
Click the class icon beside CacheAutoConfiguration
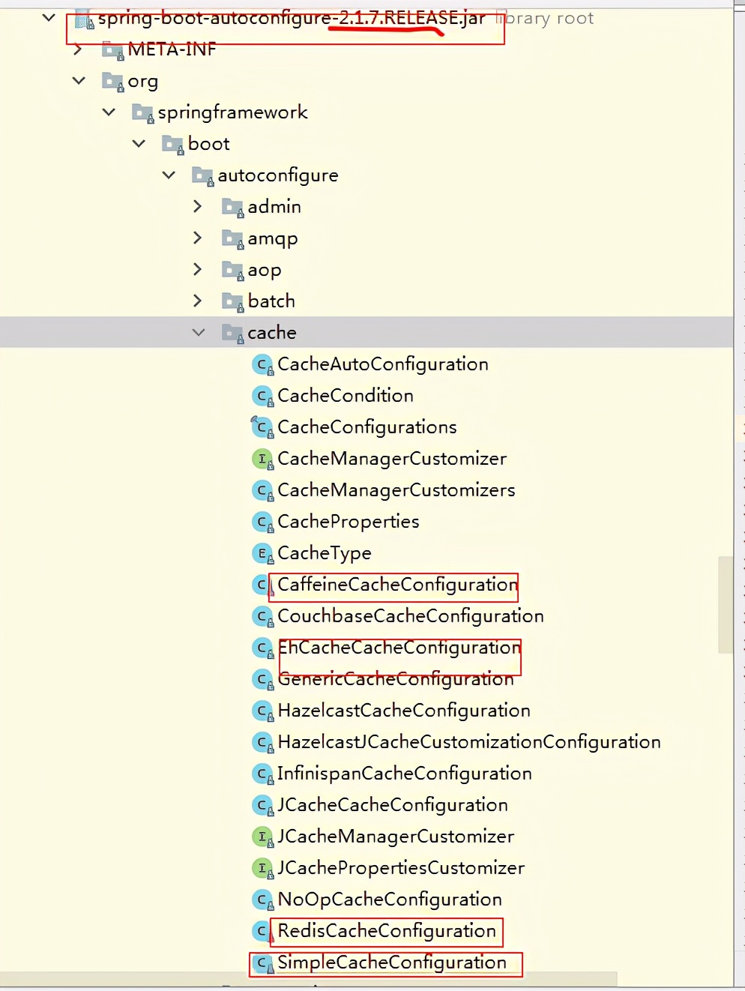coord(263,365)
